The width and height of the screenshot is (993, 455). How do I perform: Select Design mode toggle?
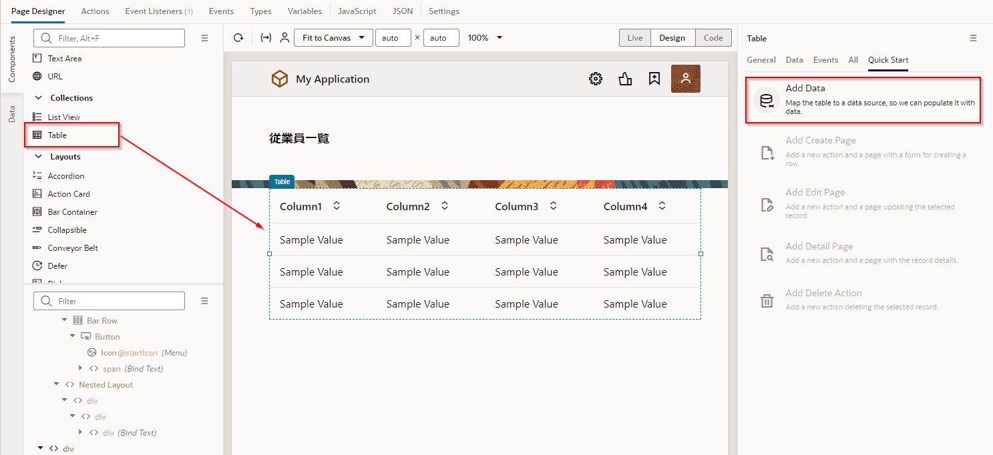pos(672,38)
